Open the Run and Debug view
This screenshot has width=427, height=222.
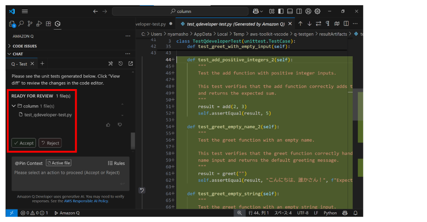coord(39,24)
